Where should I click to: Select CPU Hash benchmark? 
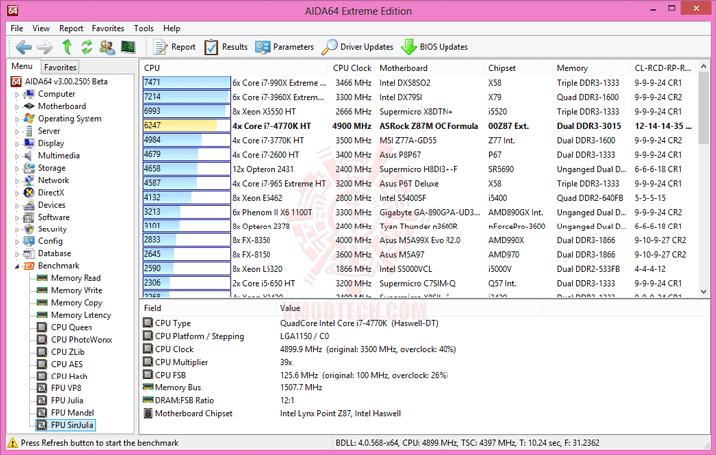(x=69, y=377)
